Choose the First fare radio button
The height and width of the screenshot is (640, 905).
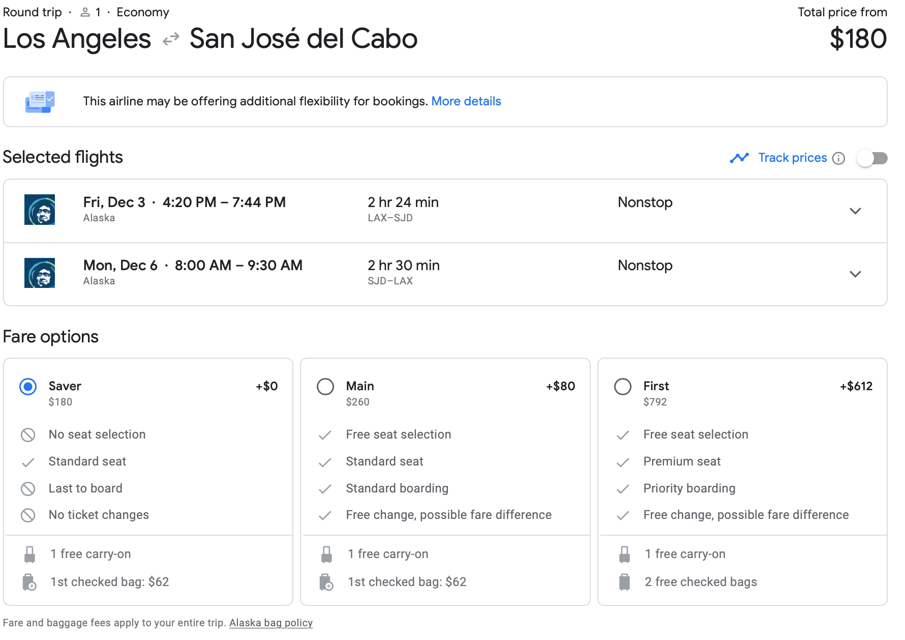pos(623,387)
